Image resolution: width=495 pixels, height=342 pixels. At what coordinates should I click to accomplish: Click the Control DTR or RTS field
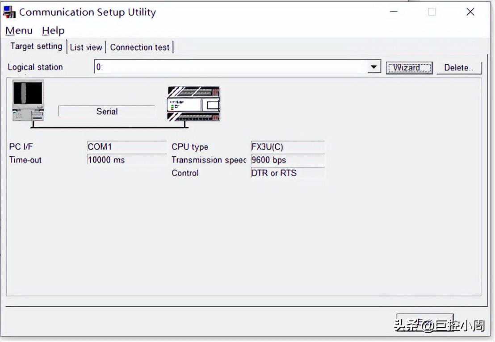pyautogui.click(x=287, y=173)
